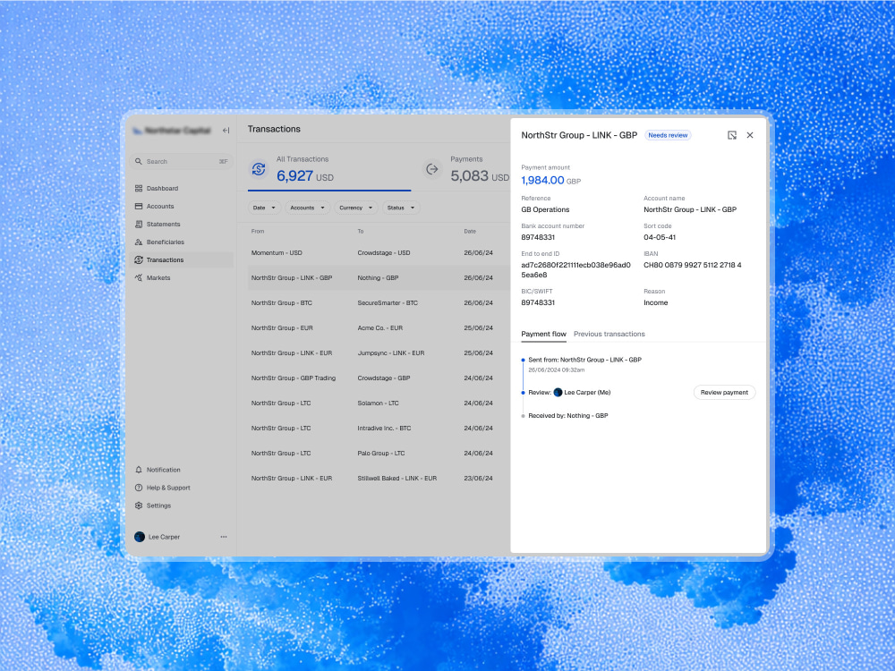
Task: Open the Currency filter dropdown
Action: click(x=356, y=208)
